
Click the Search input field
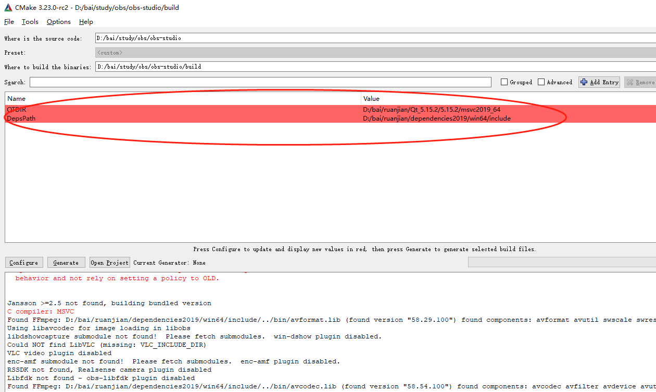point(260,82)
